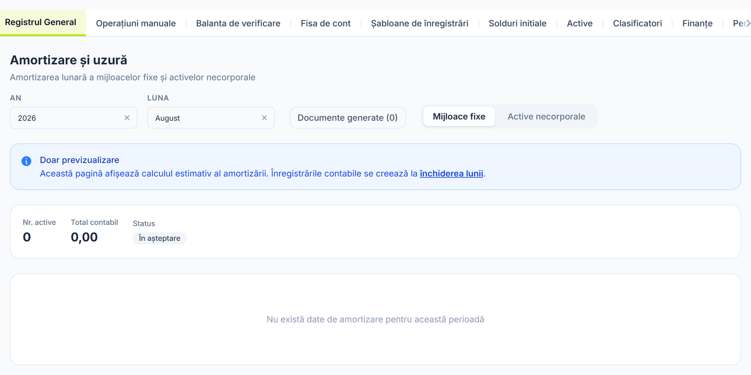Open the Active tab
751x375 pixels.
click(580, 23)
